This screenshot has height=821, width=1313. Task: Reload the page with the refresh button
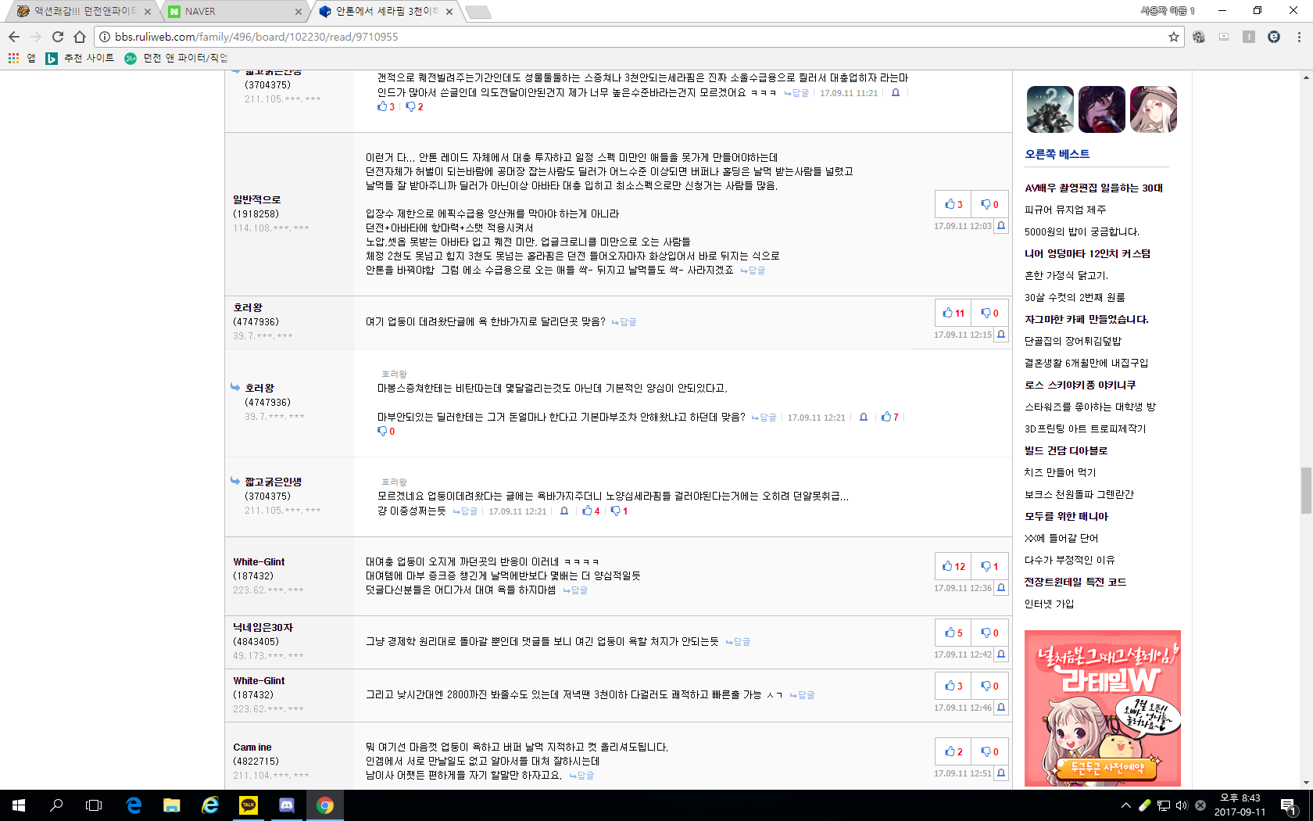coord(58,37)
